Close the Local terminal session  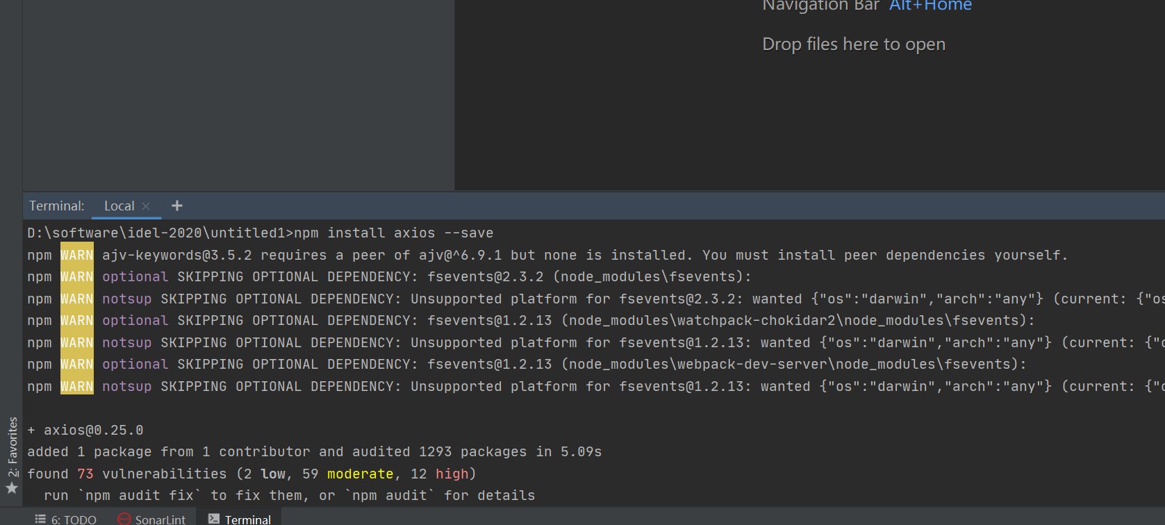click(x=146, y=206)
